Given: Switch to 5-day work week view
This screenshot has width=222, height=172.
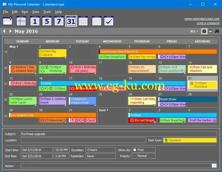Looking at the screenshot, I should click(47, 21).
